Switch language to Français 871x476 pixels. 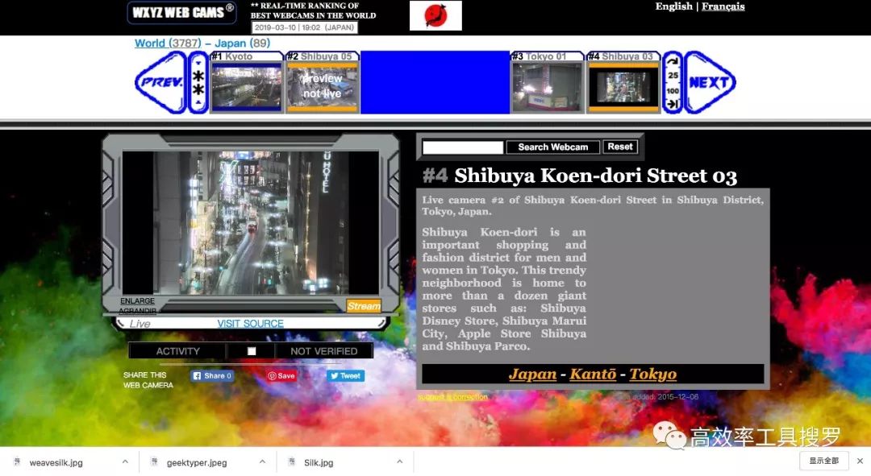723,6
